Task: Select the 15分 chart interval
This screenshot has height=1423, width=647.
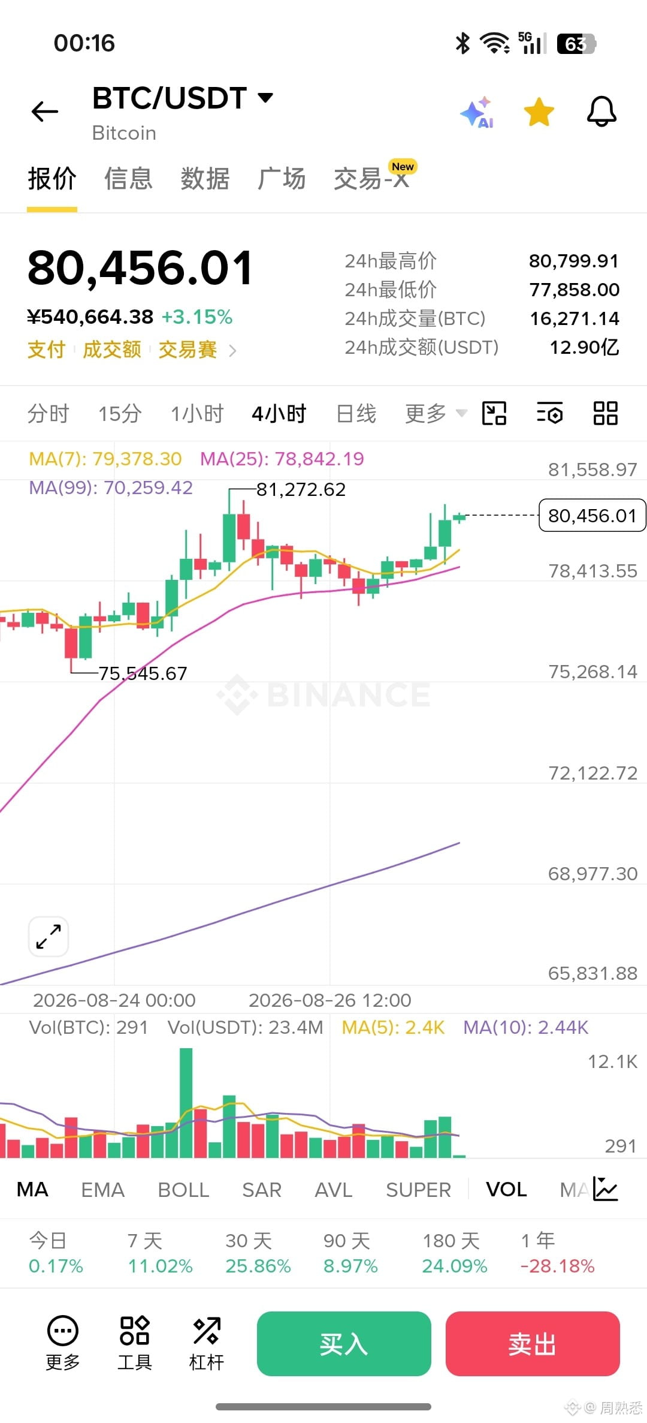Action: (120, 414)
